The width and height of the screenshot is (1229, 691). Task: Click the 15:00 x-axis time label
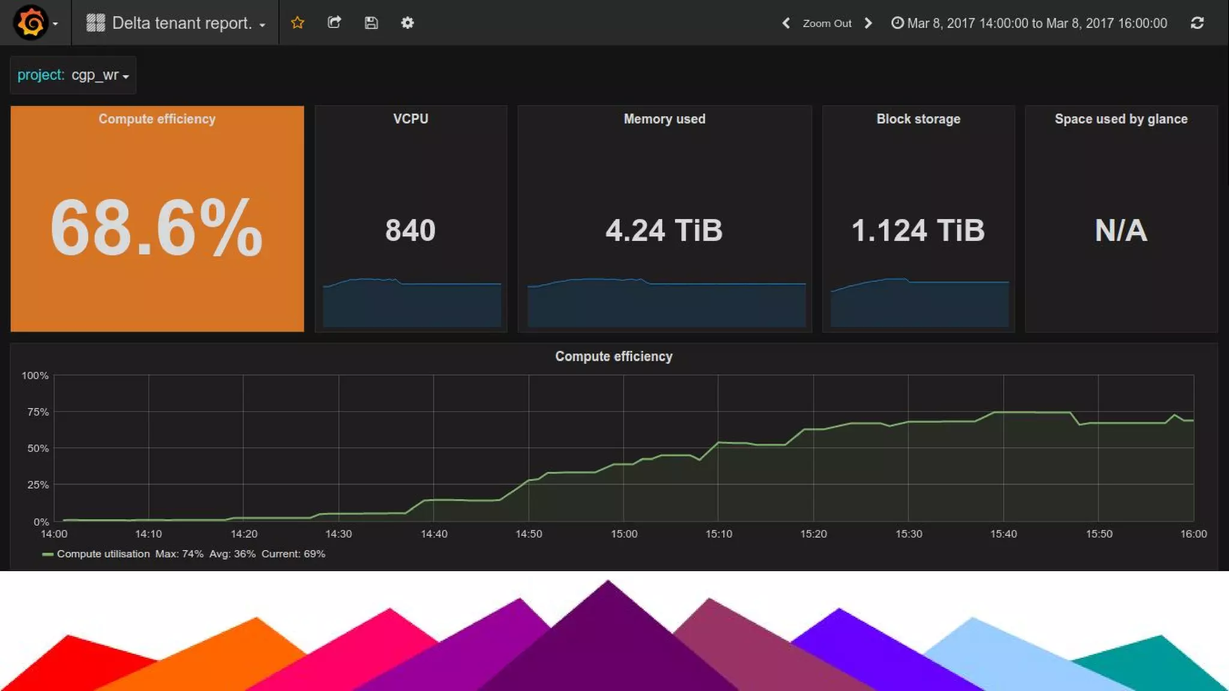pyautogui.click(x=624, y=534)
